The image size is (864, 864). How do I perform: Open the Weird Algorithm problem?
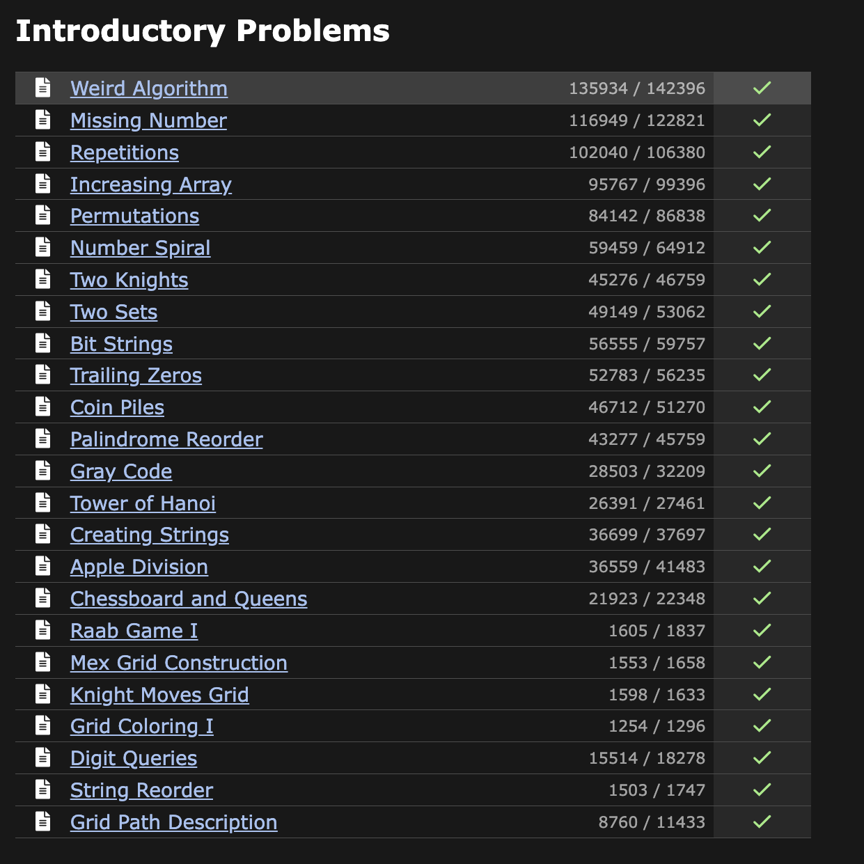pos(149,88)
